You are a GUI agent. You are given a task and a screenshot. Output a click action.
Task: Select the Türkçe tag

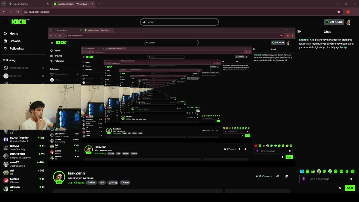coord(125,182)
